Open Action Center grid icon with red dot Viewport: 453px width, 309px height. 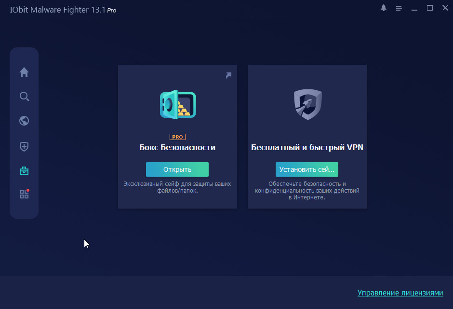(x=24, y=194)
